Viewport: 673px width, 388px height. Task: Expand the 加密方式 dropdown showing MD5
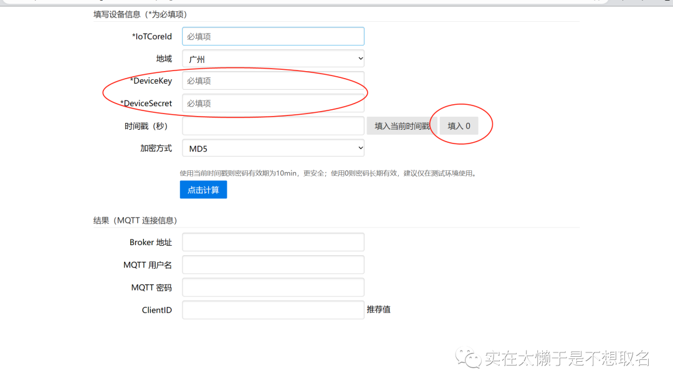click(273, 148)
